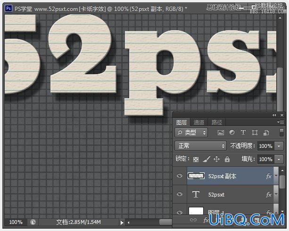The image size is (289, 231).
Task: Click the fx icon on 52psxt 副本 layer
Action: tap(269, 176)
